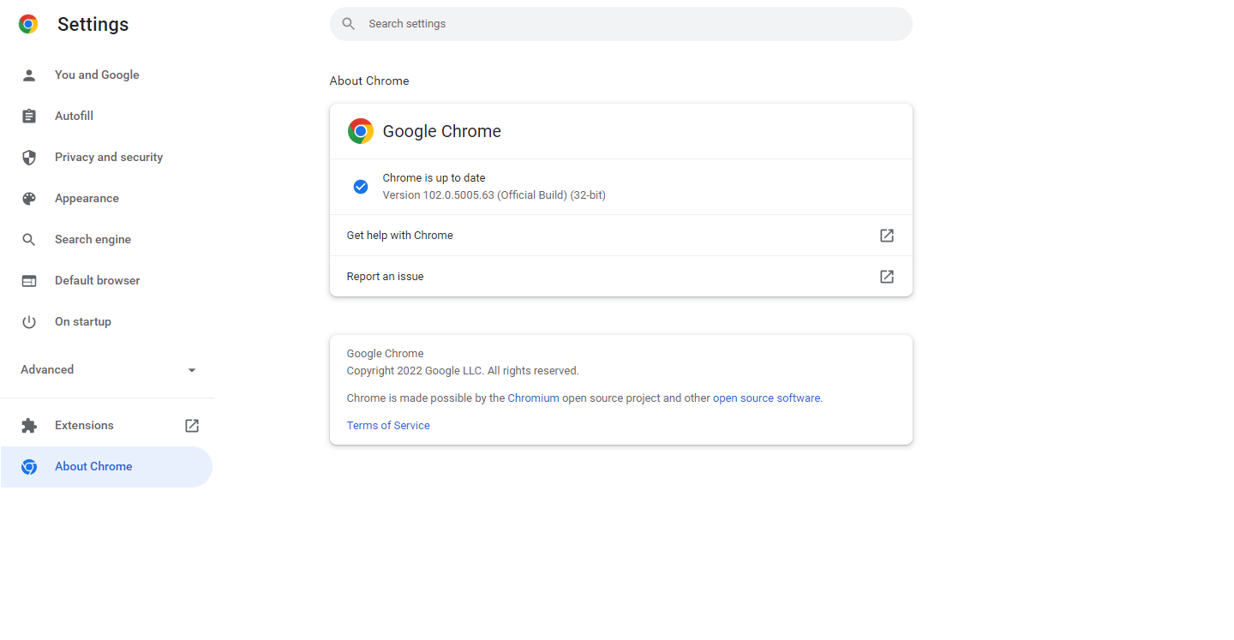Select the About Chrome sidebar entry
The width and height of the screenshot is (1234, 640).
point(93,466)
